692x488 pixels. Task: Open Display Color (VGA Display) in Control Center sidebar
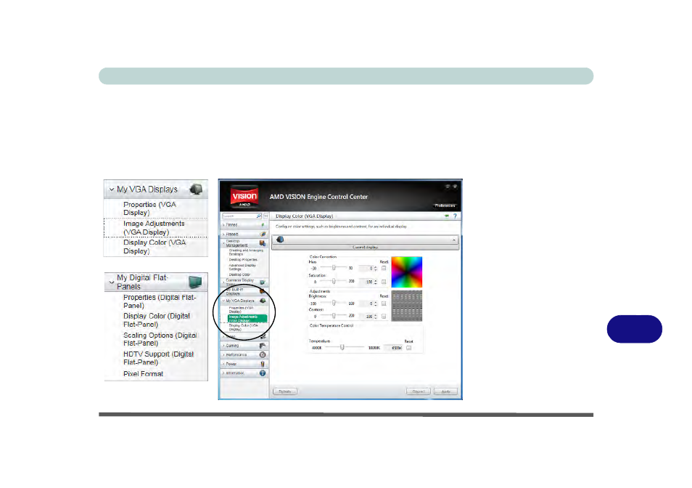tap(243, 328)
